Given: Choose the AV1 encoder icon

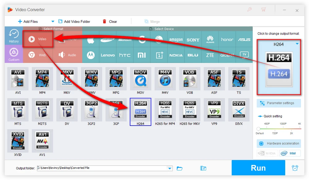Looking at the screenshot, I should coord(42,141).
